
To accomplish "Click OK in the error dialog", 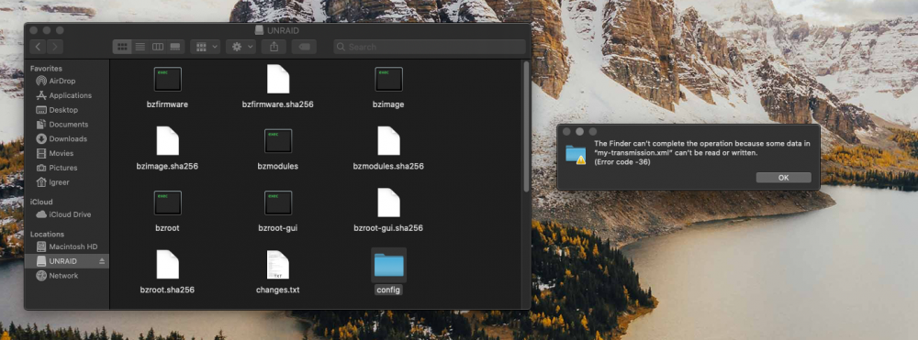I will pyautogui.click(x=783, y=178).
